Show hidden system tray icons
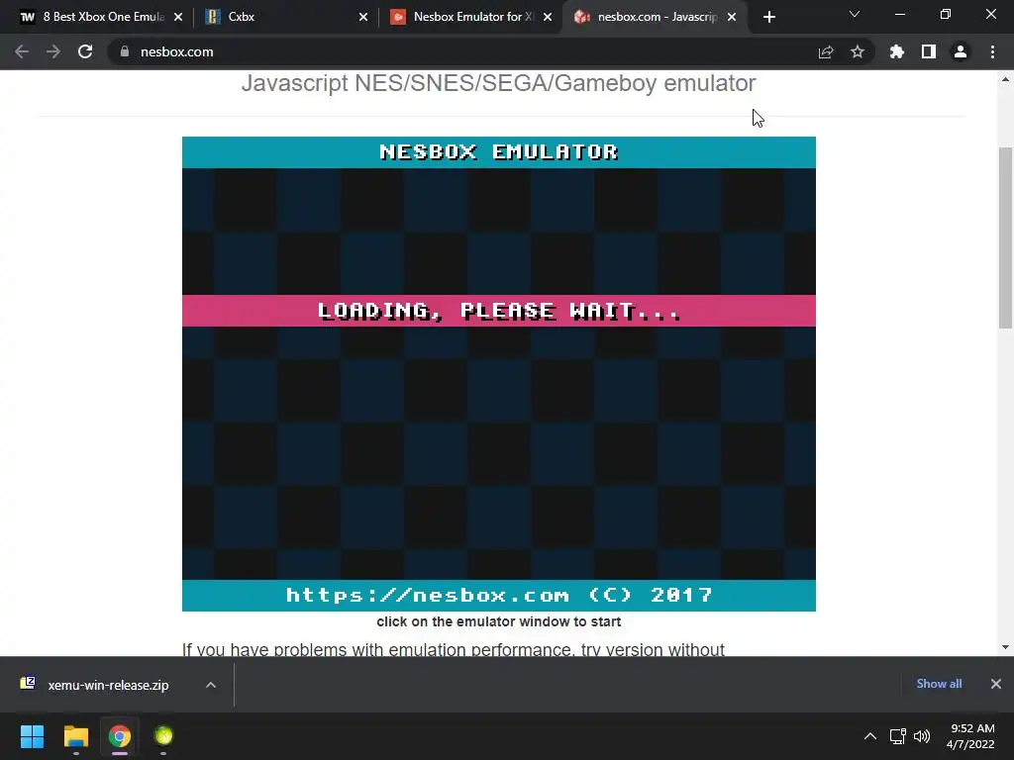This screenshot has height=760, width=1014. (x=870, y=736)
